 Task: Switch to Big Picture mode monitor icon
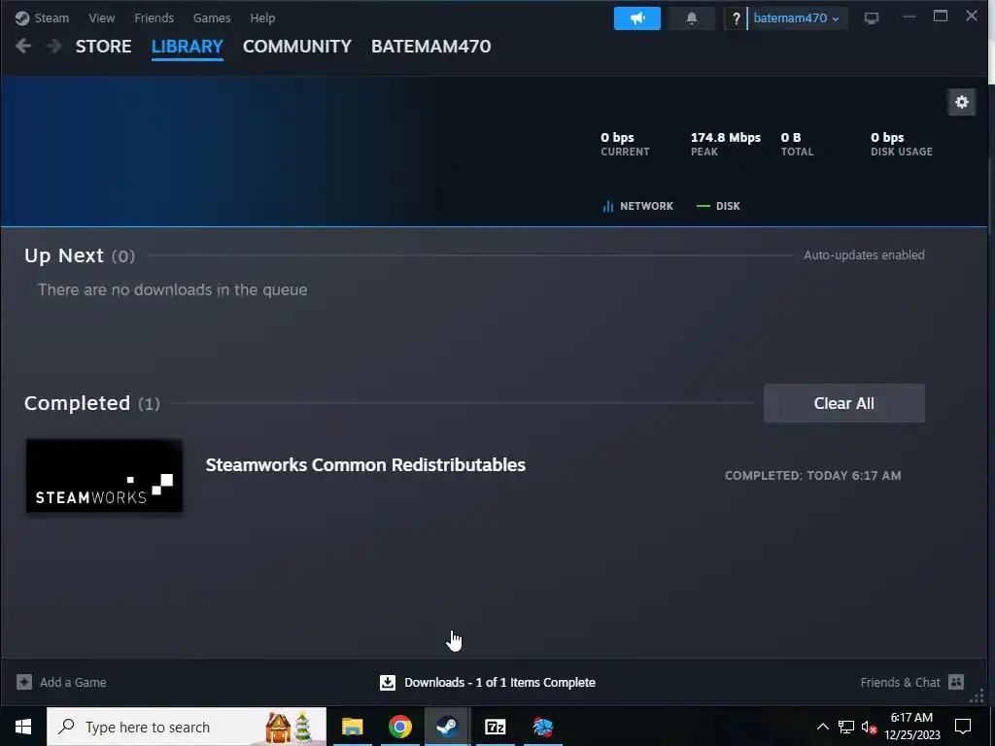click(872, 18)
